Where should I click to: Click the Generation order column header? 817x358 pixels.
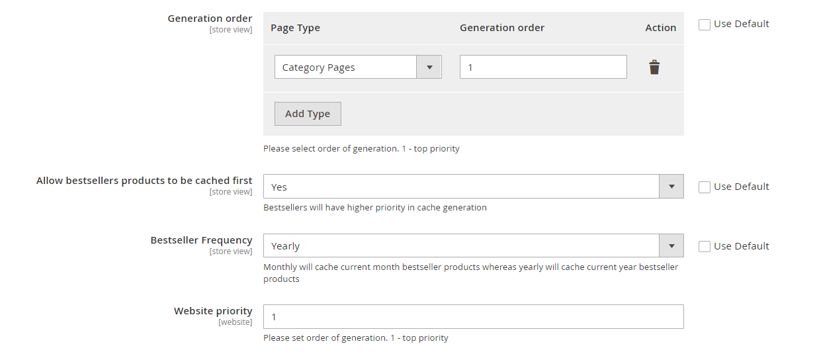(501, 28)
